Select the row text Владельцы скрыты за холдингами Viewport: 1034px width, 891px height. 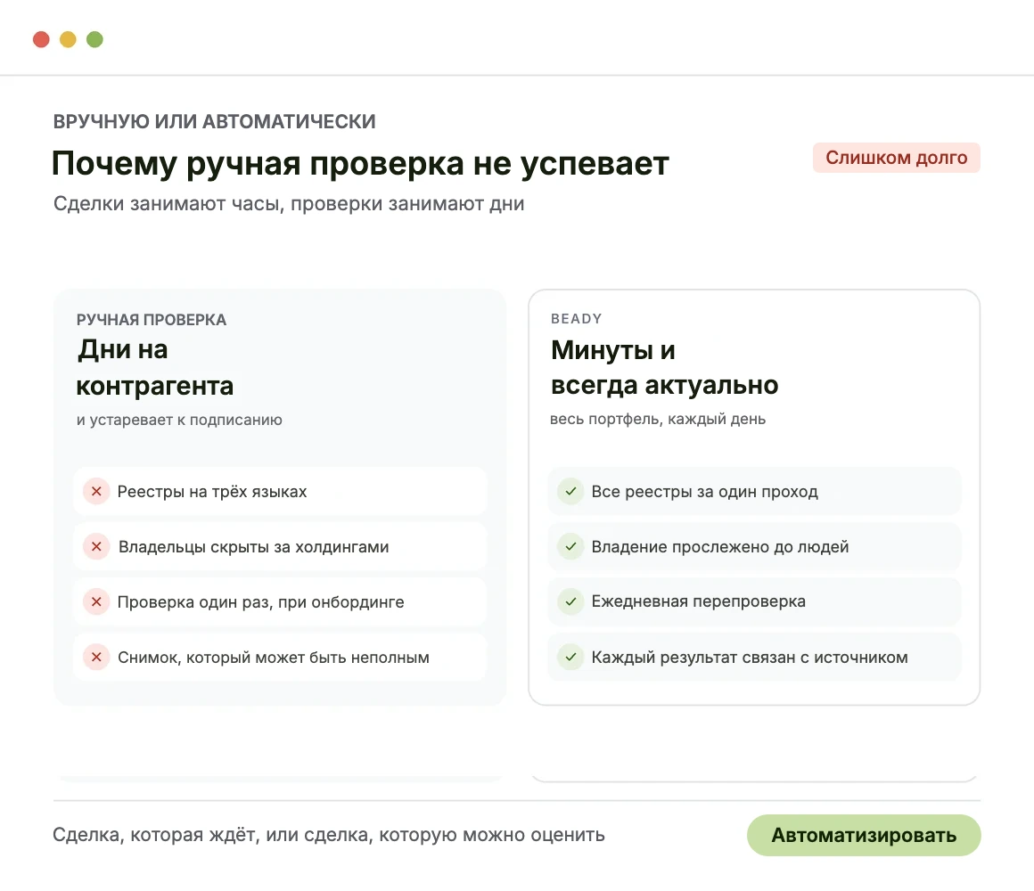[253, 547]
